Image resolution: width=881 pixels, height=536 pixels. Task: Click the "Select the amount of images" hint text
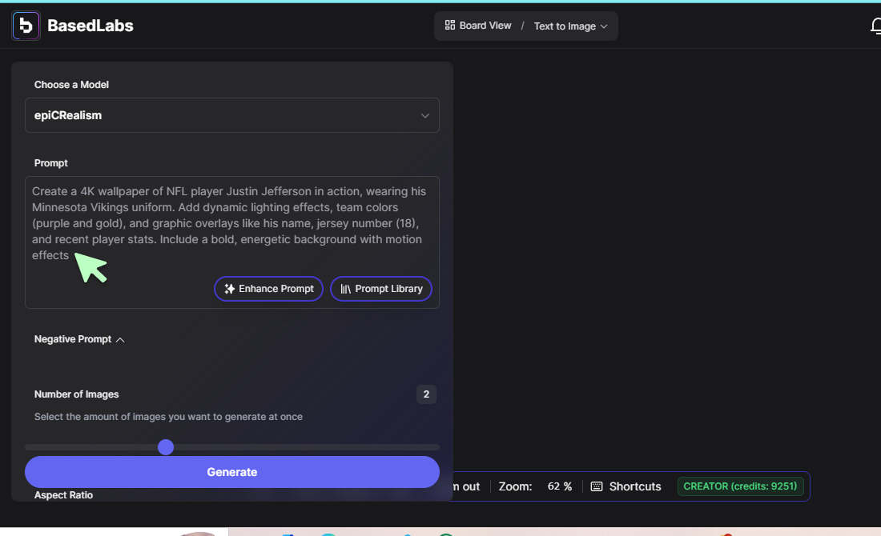click(168, 417)
